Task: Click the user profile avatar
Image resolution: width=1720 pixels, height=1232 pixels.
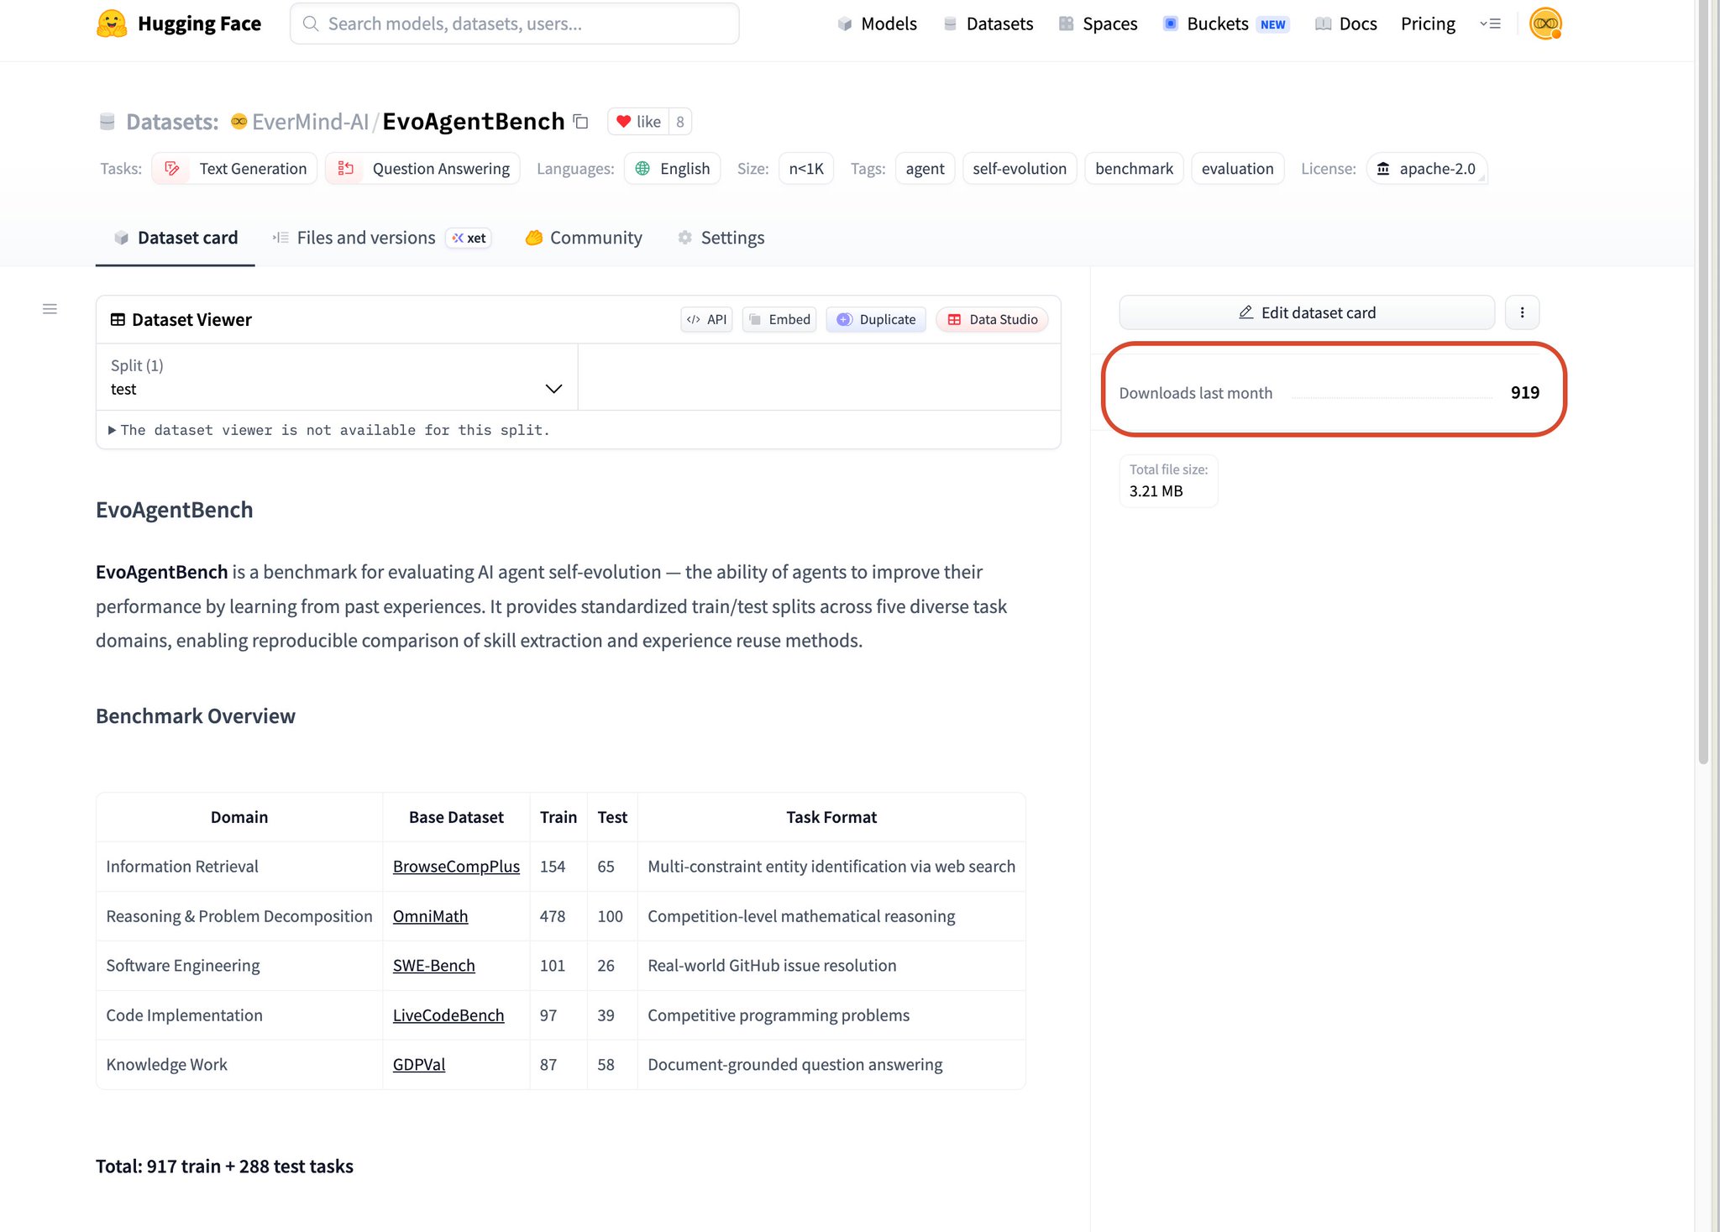Action: point(1545,24)
